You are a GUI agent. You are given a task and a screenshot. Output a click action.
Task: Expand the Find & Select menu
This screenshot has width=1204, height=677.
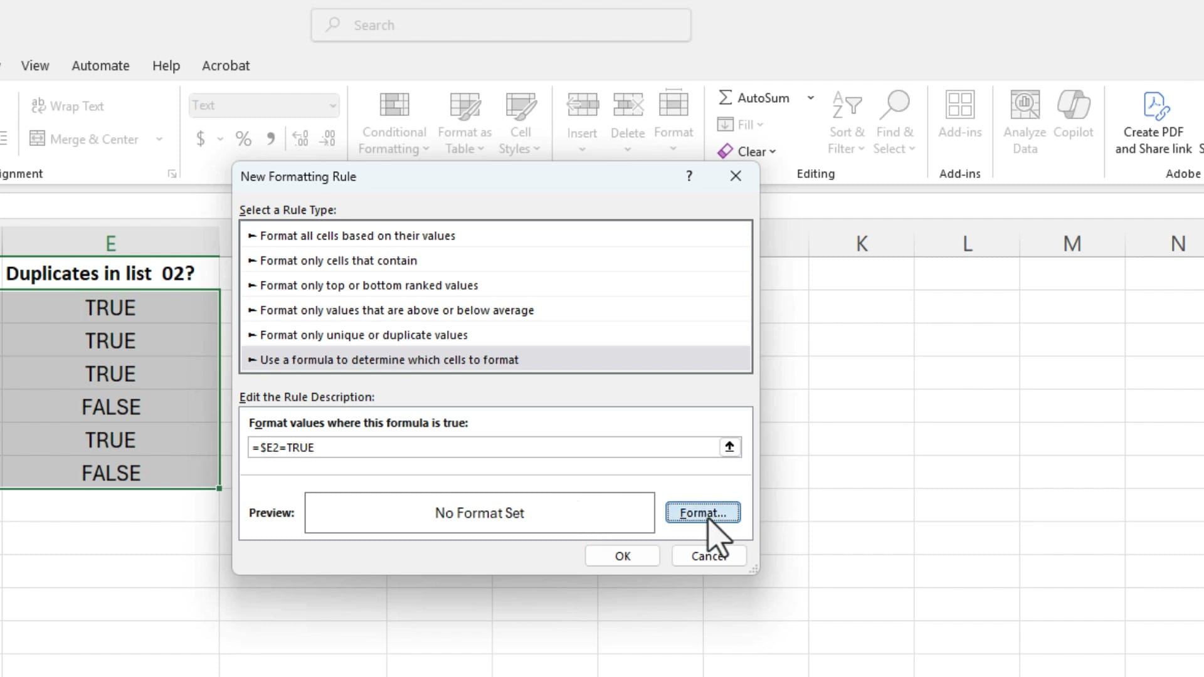[x=894, y=122]
